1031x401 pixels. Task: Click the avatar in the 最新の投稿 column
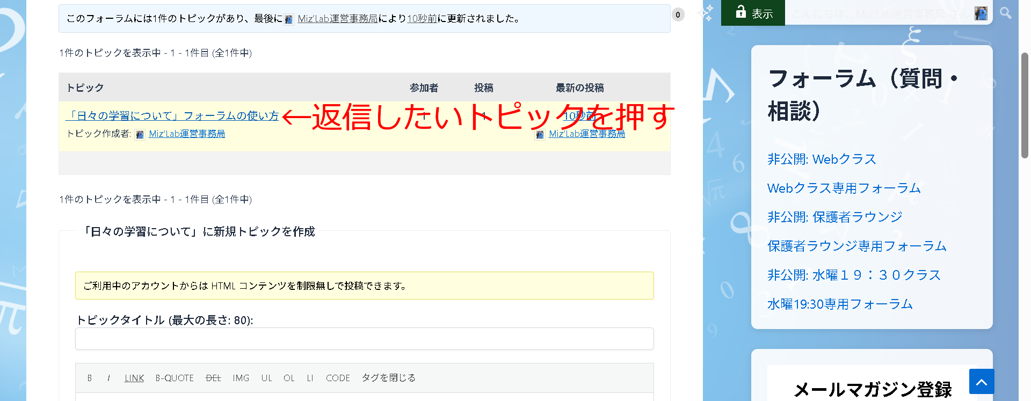[540, 134]
